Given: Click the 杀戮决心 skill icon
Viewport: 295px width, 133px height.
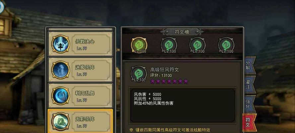Looking at the screenshot, I should (x=61, y=44).
